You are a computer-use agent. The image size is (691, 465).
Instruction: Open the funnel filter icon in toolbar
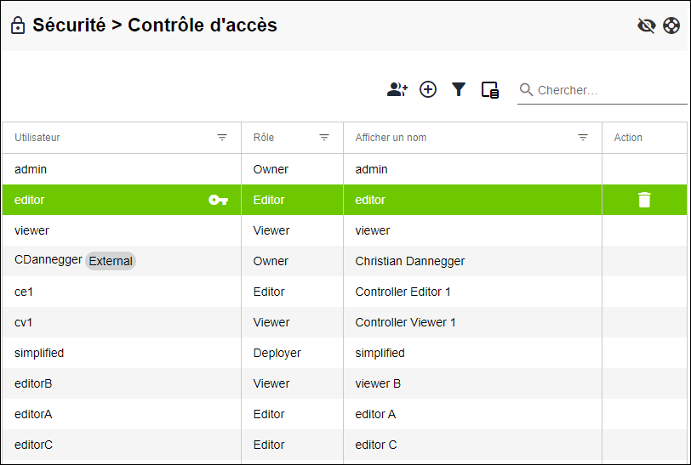459,89
